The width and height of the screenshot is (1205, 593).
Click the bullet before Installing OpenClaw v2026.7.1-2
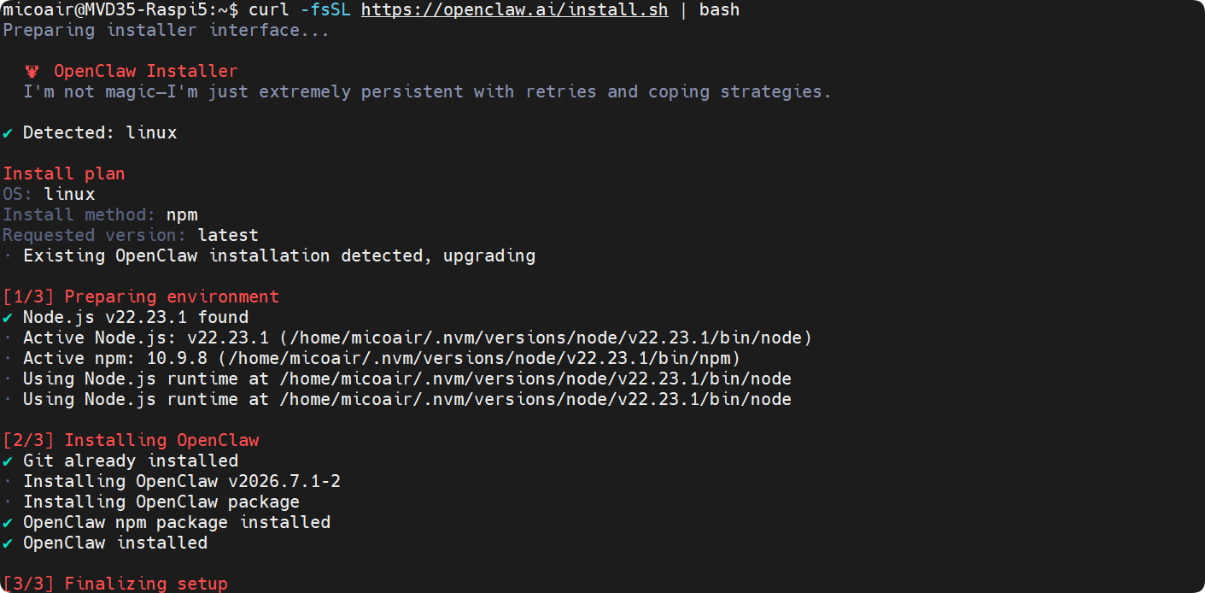click(7, 482)
